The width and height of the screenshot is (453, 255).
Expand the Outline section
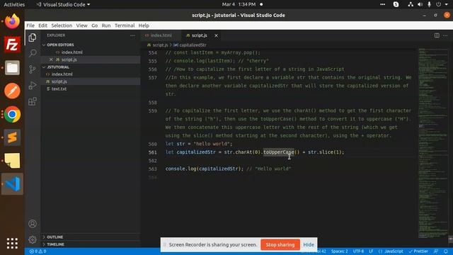tap(55, 237)
